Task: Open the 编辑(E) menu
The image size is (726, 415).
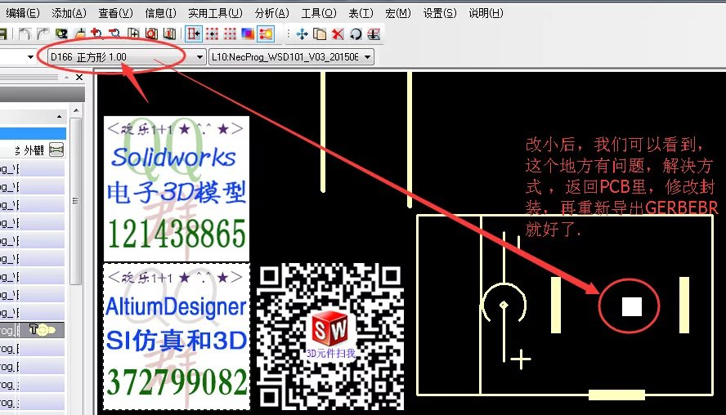Action: pyautogui.click(x=23, y=13)
